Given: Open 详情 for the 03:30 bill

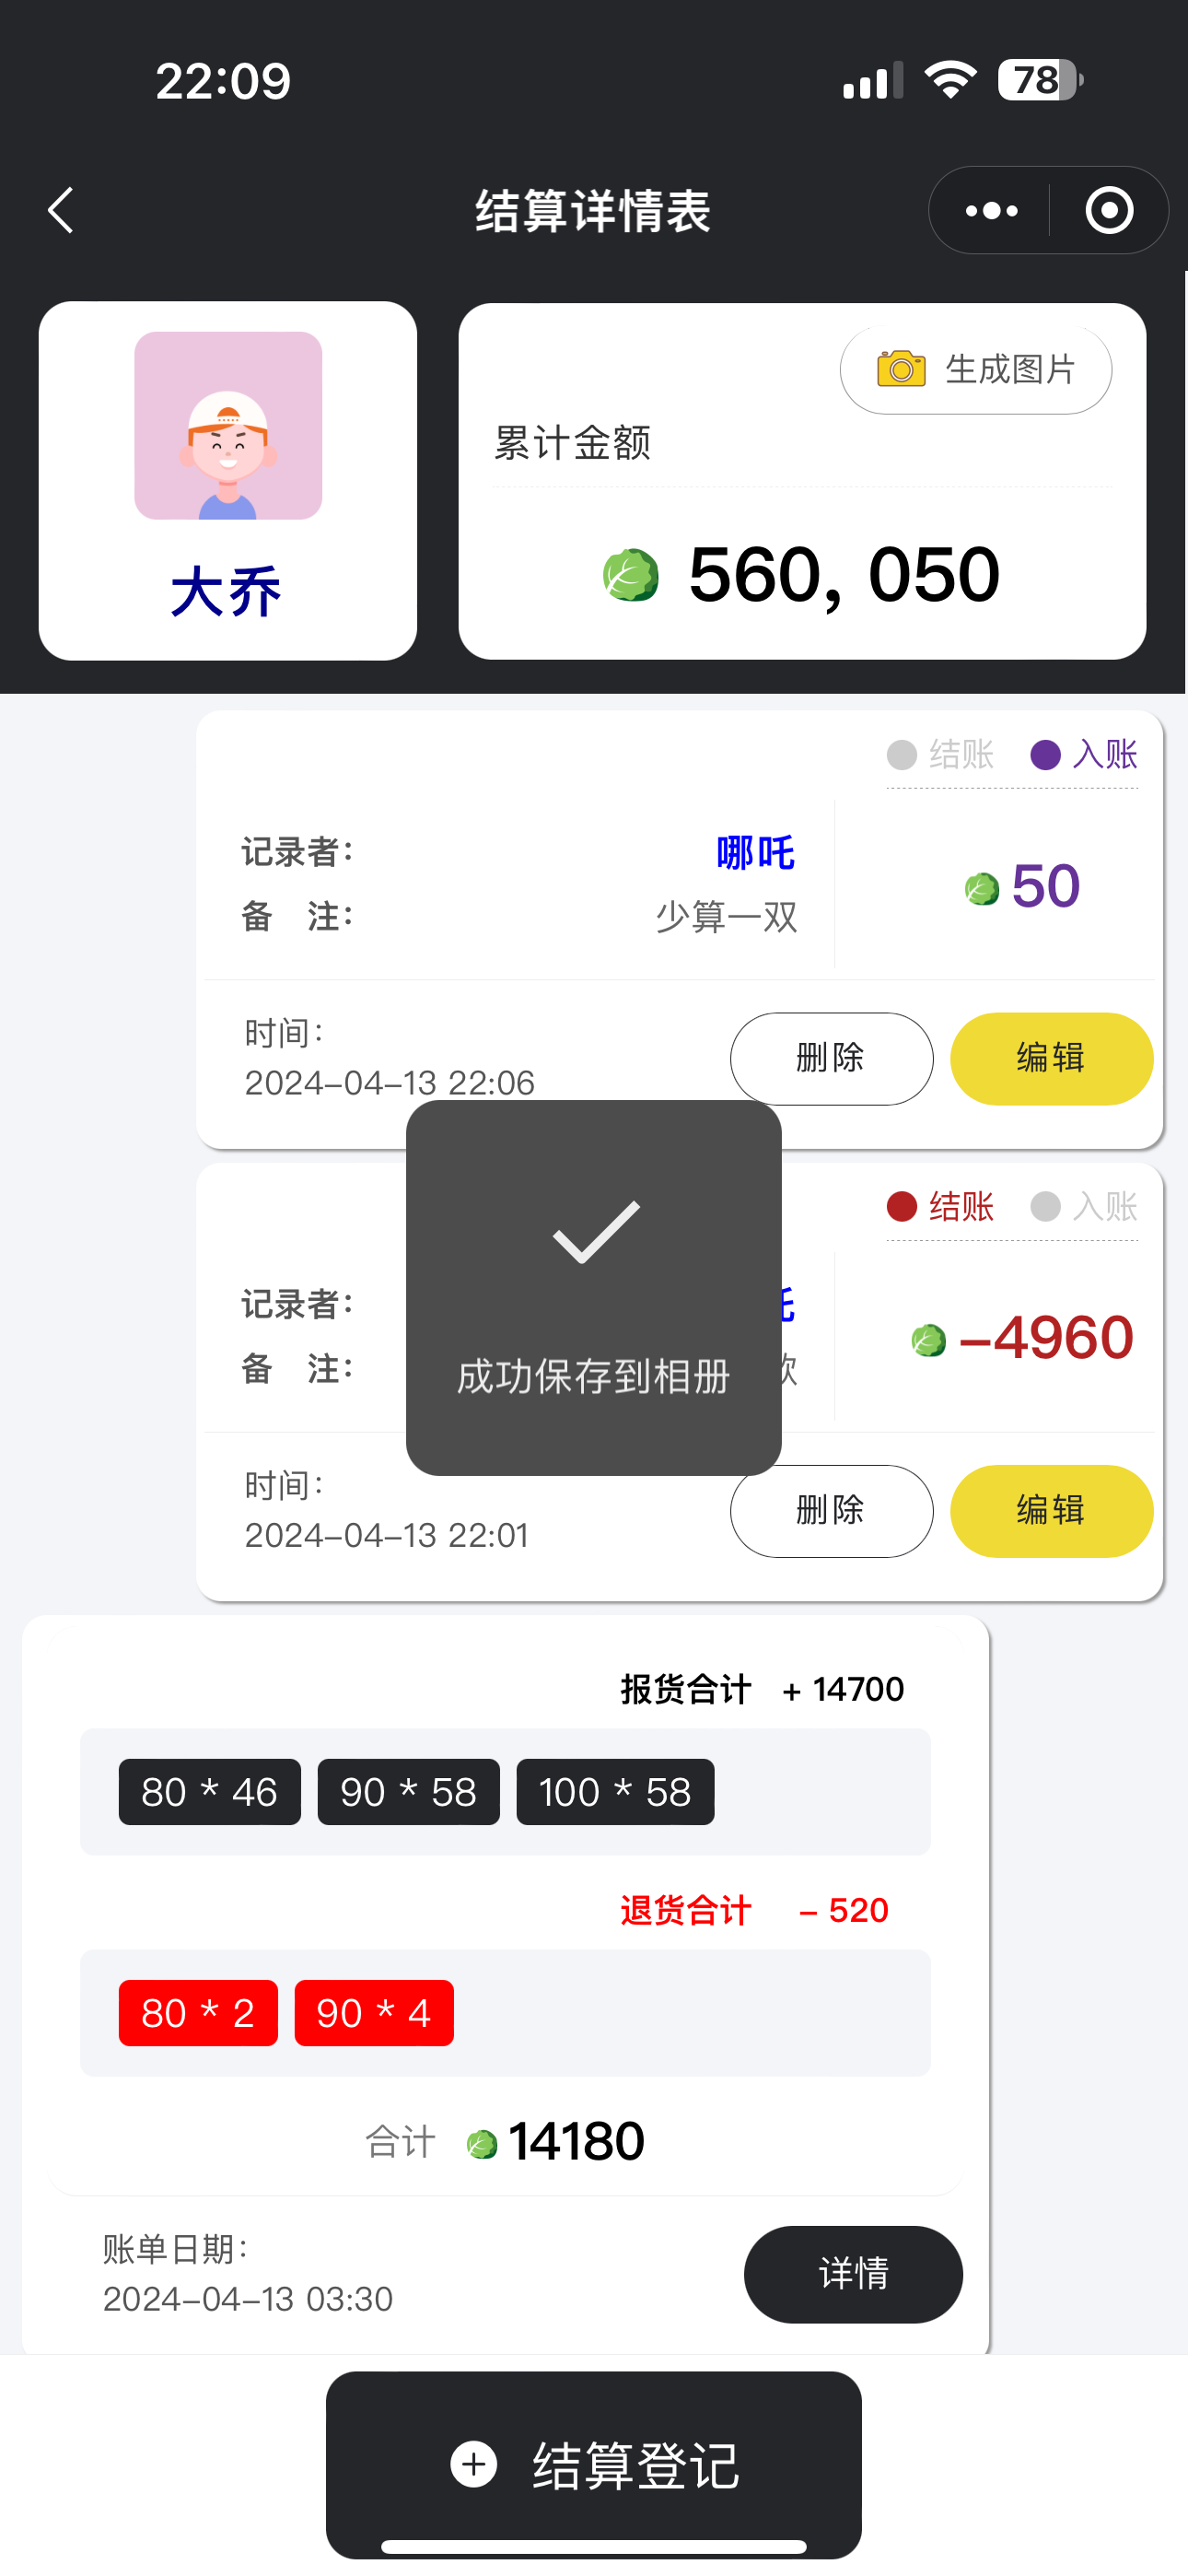Looking at the screenshot, I should click(853, 2274).
